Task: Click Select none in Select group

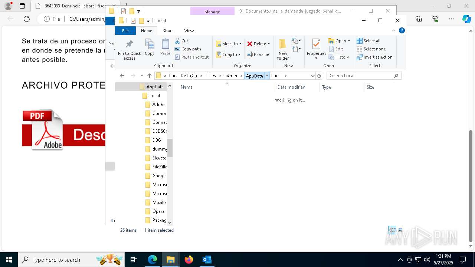Action: coord(371,49)
